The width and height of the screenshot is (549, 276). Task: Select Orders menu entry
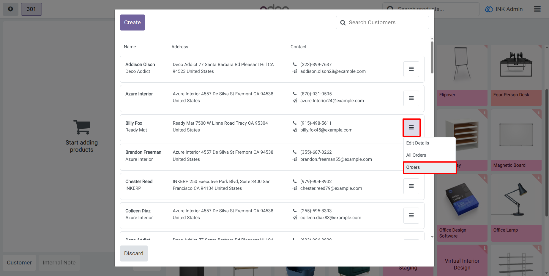click(429, 167)
